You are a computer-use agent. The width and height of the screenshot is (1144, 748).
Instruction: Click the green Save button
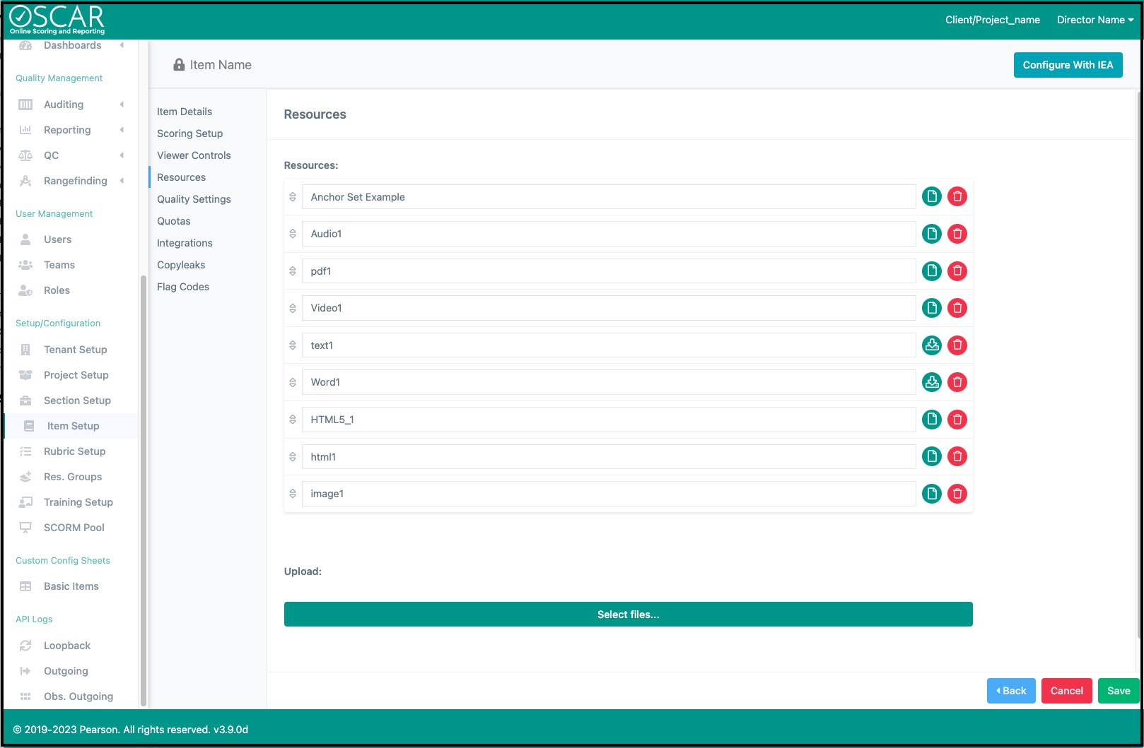[x=1118, y=691]
